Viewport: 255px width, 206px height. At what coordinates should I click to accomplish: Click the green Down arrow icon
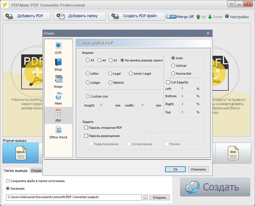(x=210, y=17)
